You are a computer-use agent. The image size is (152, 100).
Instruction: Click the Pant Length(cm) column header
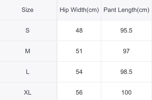(126, 10)
